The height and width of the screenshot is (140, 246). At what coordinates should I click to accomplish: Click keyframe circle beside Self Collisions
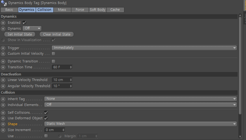click(3, 113)
